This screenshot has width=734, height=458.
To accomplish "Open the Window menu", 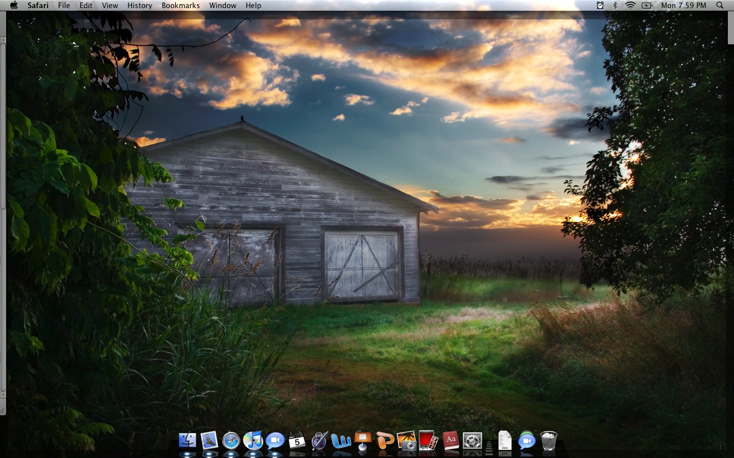I will 223,5.
